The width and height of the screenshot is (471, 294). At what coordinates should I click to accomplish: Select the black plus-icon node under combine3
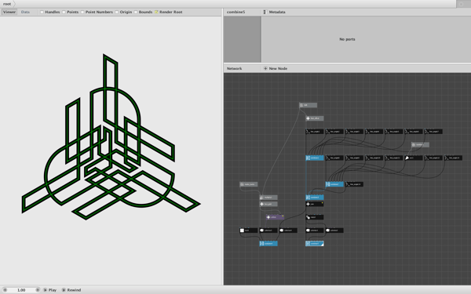click(315, 204)
